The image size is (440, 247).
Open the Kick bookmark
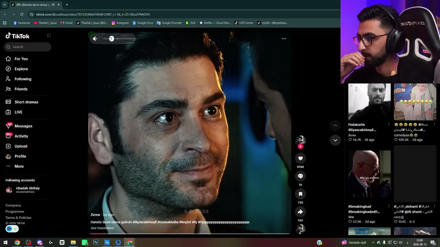point(190,23)
